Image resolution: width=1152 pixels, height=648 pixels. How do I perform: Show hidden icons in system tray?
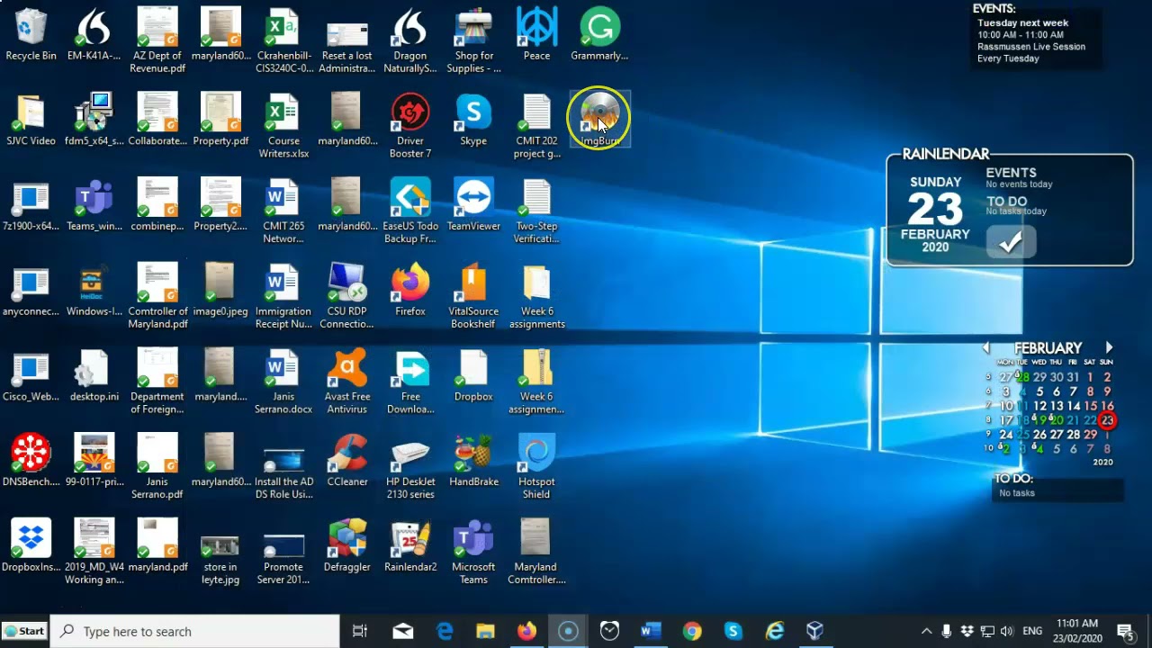(926, 631)
